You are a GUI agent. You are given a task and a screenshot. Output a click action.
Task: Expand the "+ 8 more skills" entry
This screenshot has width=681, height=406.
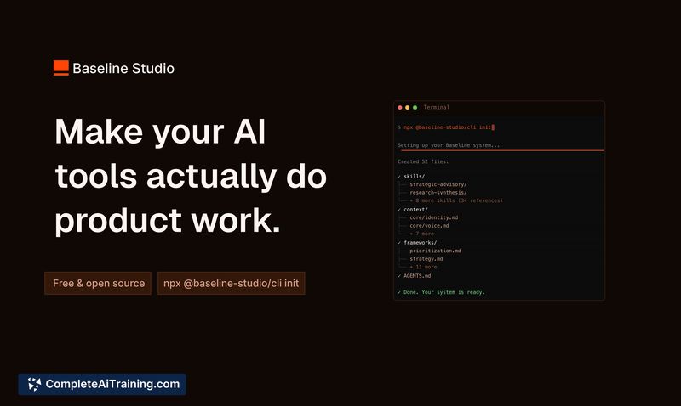pyautogui.click(x=455, y=200)
